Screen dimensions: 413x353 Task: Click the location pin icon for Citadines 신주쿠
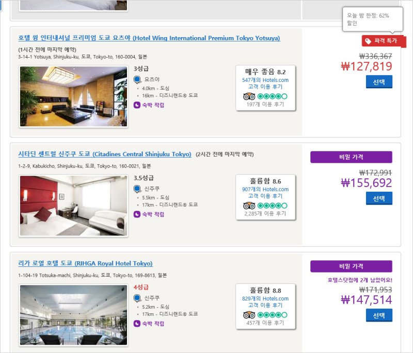(137, 189)
